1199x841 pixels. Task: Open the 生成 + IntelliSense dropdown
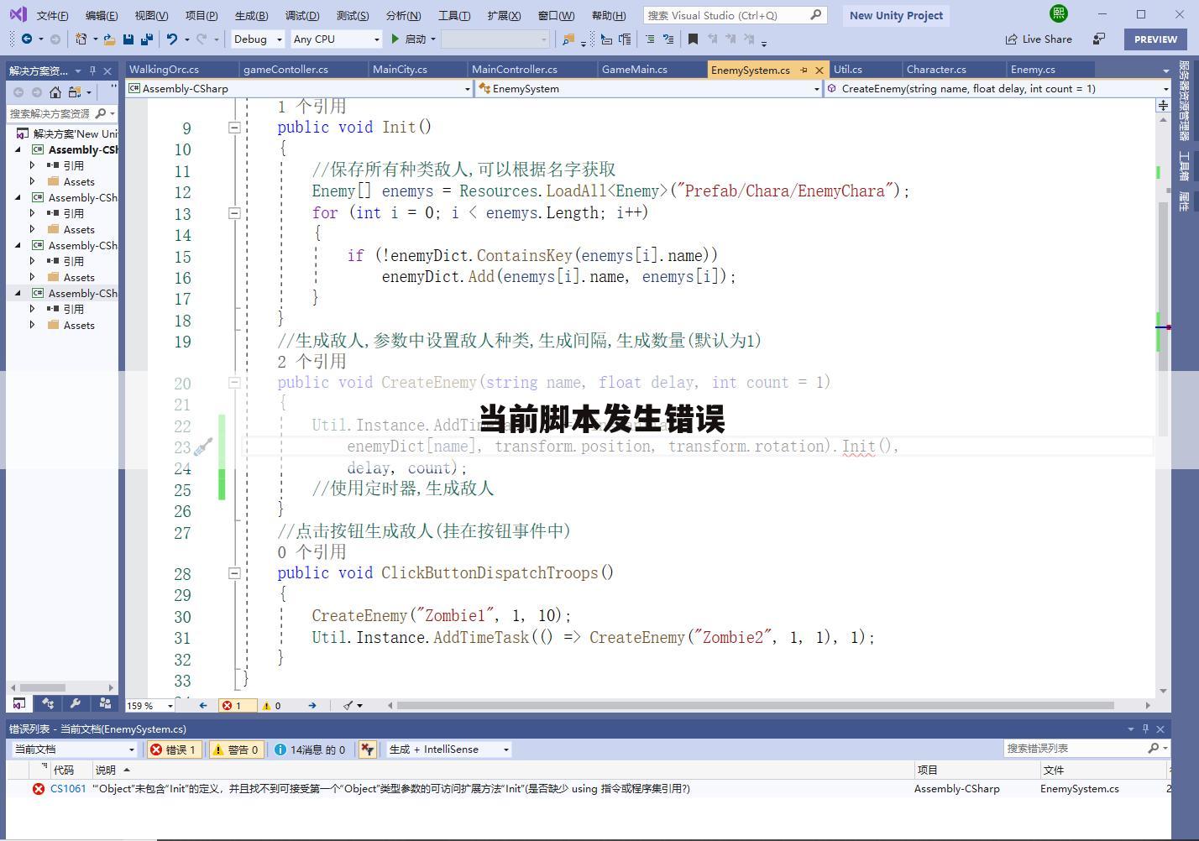click(x=448, y=750)
